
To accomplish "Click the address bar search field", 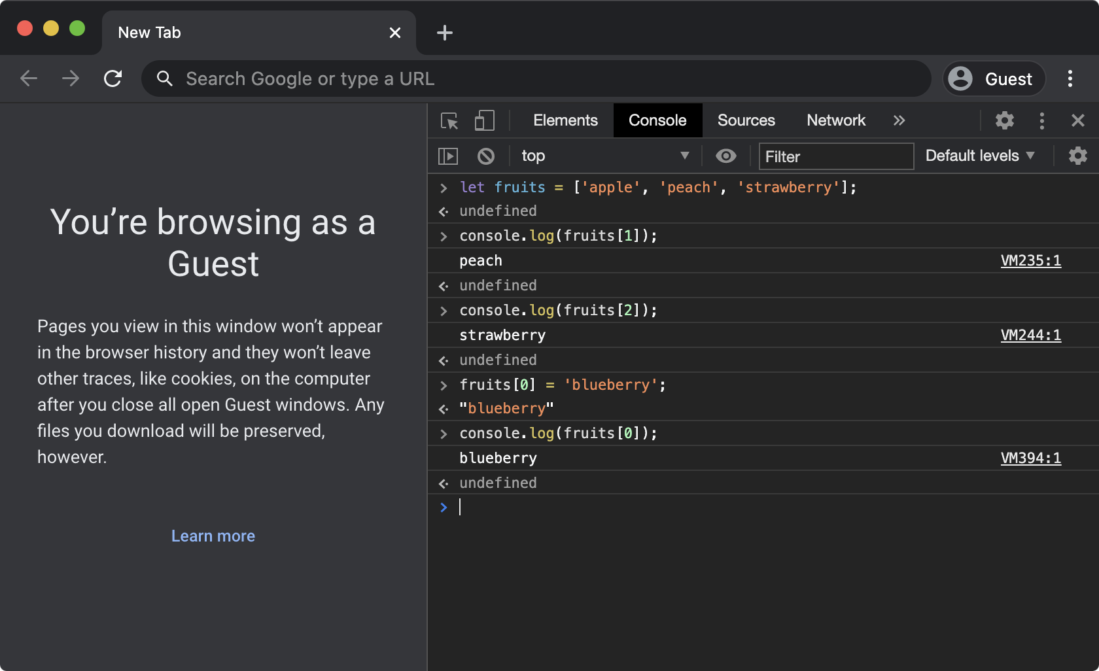I will pyautogui.click(x=536, y=78).
